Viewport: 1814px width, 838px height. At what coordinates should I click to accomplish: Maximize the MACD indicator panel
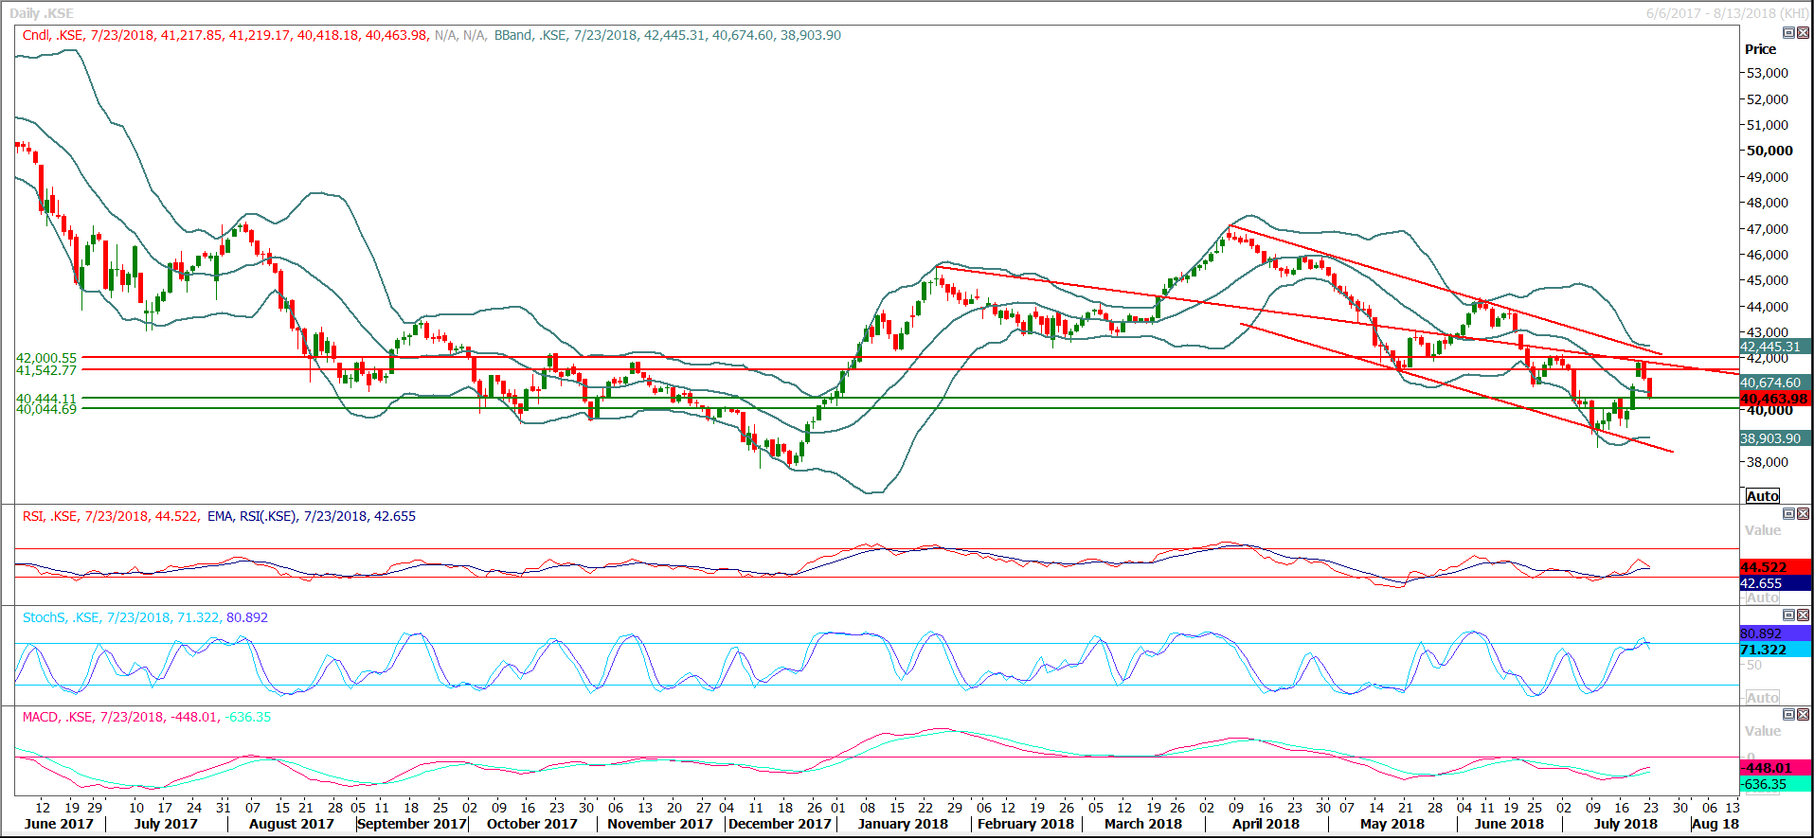pyautogui.click(x=1788, y=715)
